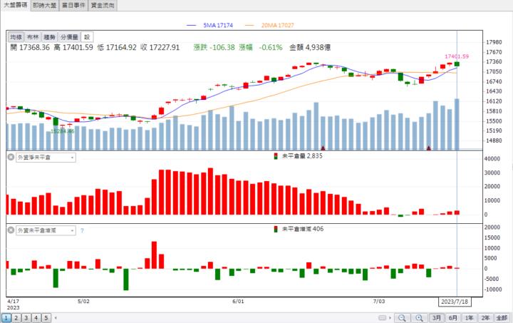Click the triangle event marker near 7/03
The height and width of the screenshot is (323, 513).
pyautogui.click(x=429, y=148)
